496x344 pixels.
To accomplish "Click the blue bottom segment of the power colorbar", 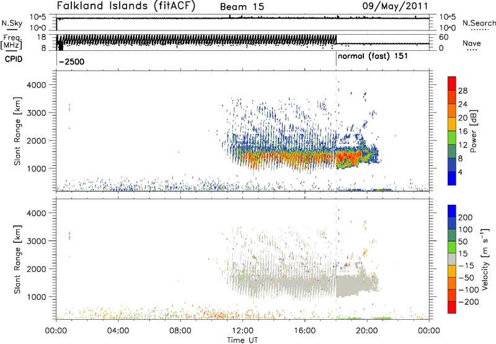I will click(452, 178).
